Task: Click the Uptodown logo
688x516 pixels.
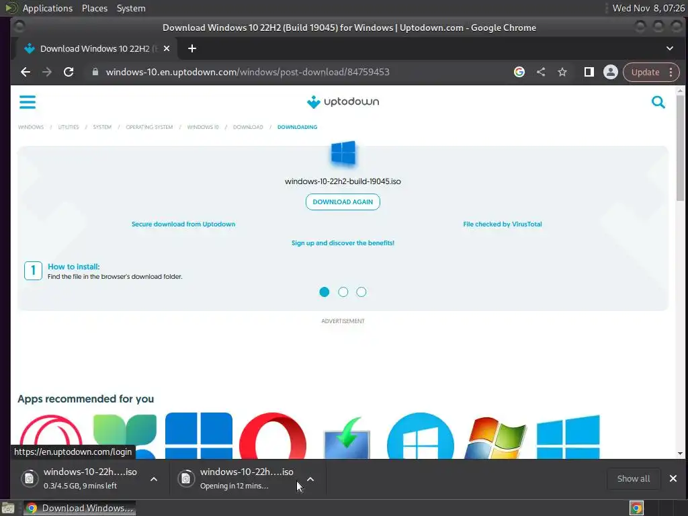Action: (343, 102)
